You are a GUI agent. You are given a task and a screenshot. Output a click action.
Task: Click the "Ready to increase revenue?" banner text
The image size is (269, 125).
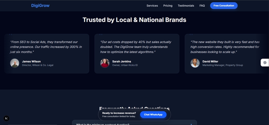click(119, 113)
